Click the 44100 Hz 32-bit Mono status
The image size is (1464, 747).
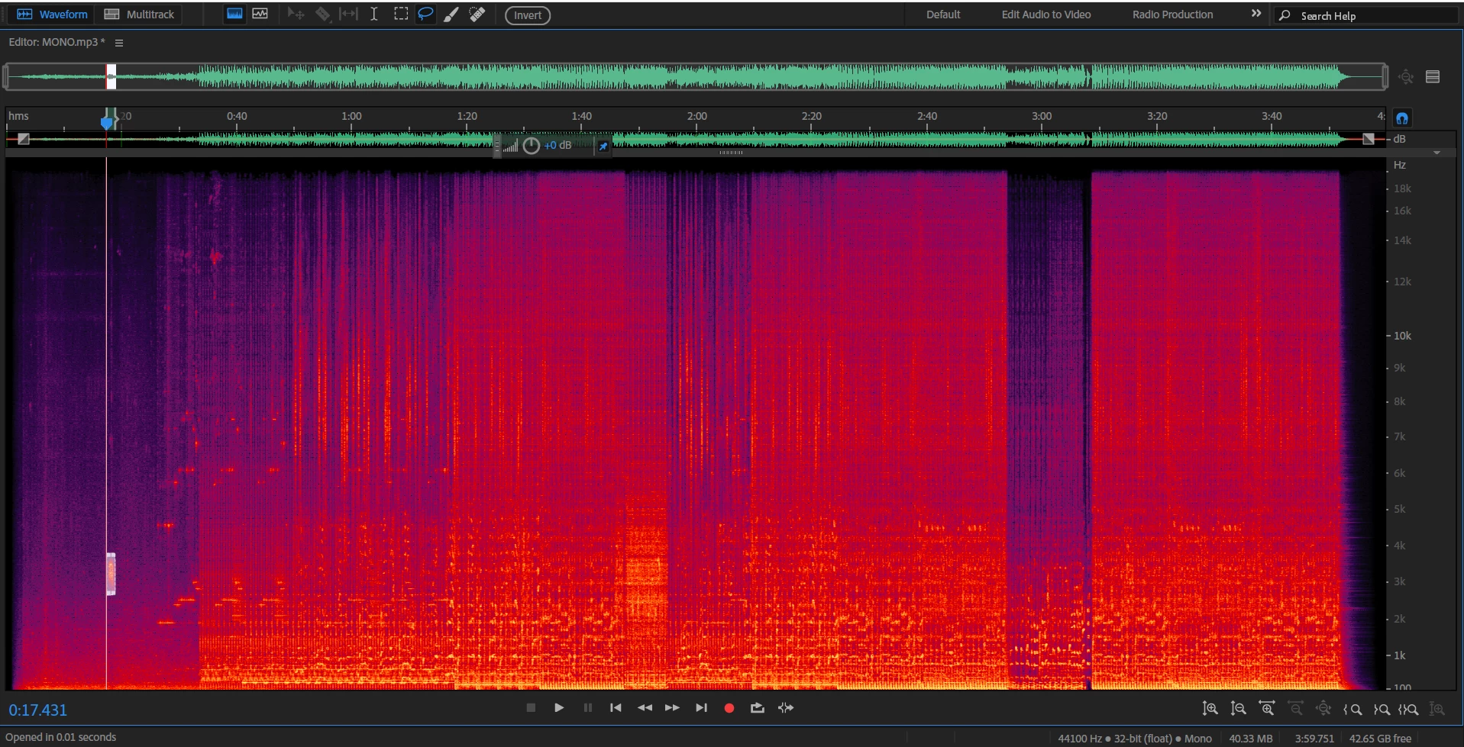(x=1134, y=739)
